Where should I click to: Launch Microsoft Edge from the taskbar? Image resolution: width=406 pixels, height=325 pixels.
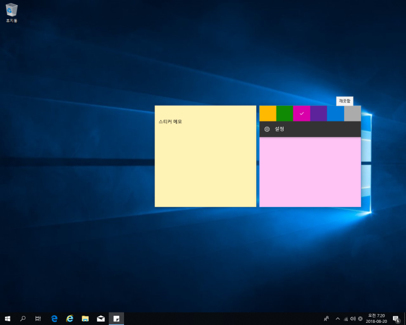pyautogui.click(x=54, y=318)
